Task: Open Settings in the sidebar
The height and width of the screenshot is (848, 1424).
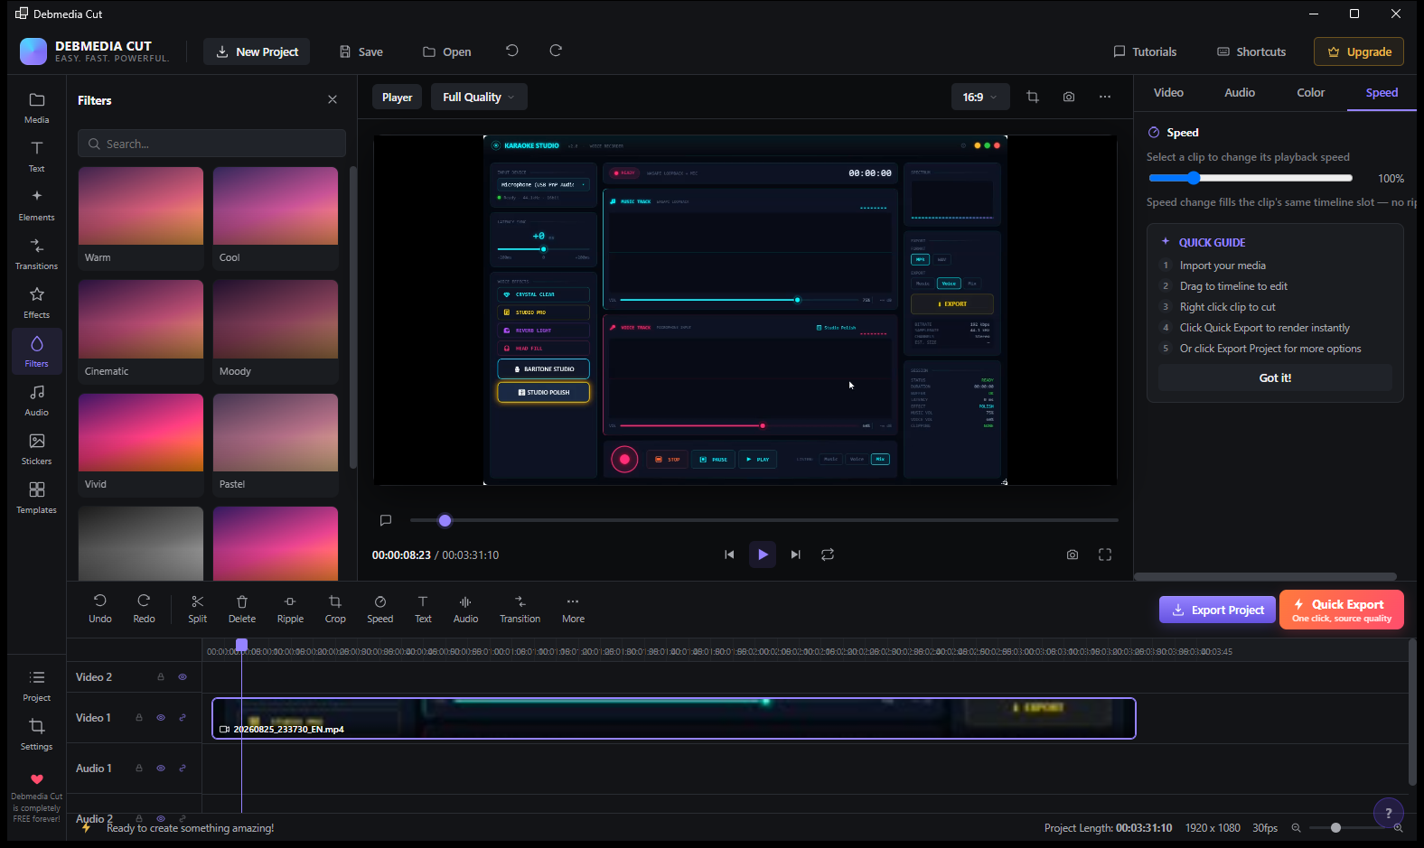Action: coord(36,734)
